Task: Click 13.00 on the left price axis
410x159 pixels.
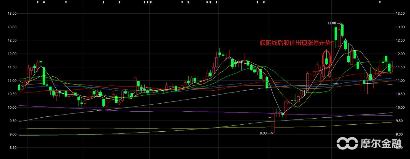Action: (x=12, y=27)
